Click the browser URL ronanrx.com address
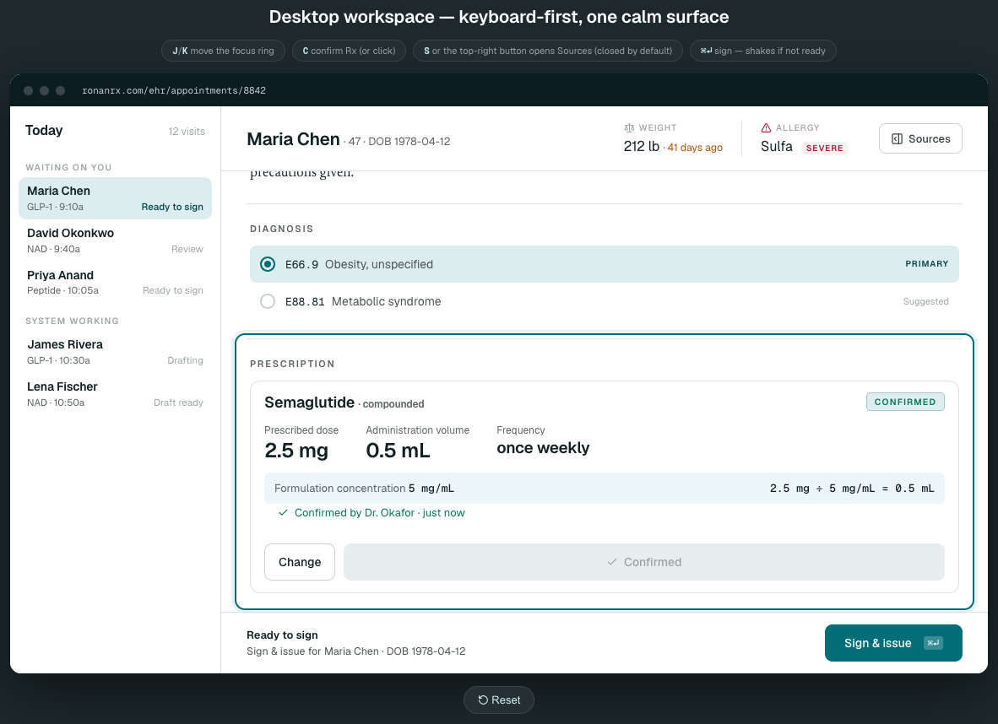This screenshot has width=998, height=724. 174,90
